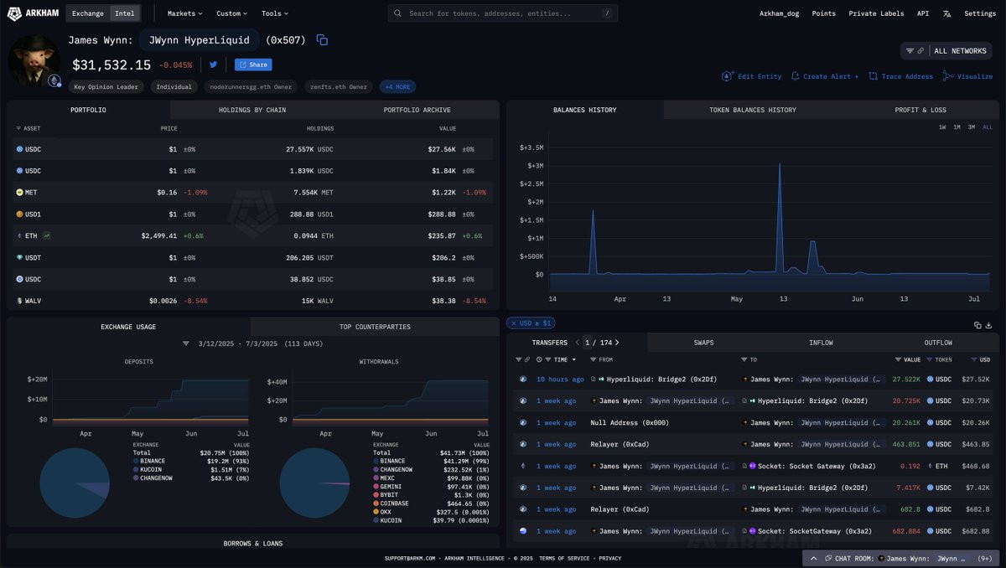The height and width of the screenshot is (568, 1006).
Task: Open the Profit & Loss tab
Action: point(920,110)
